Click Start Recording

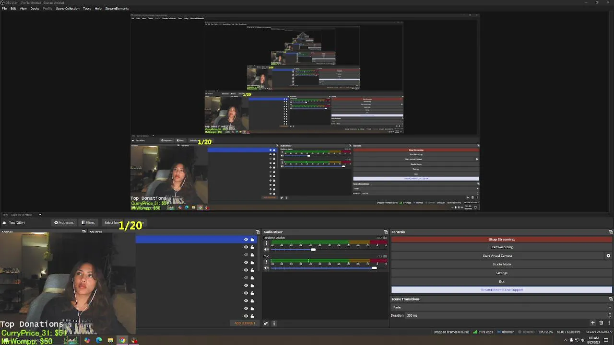click(x=502, y=247)
